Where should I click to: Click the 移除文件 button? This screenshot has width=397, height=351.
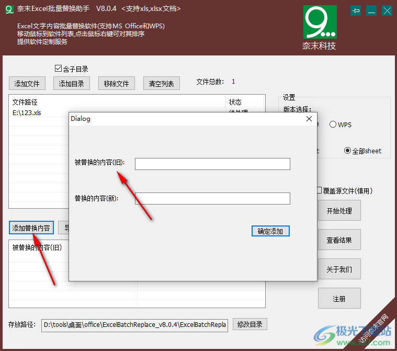[117, 83]
